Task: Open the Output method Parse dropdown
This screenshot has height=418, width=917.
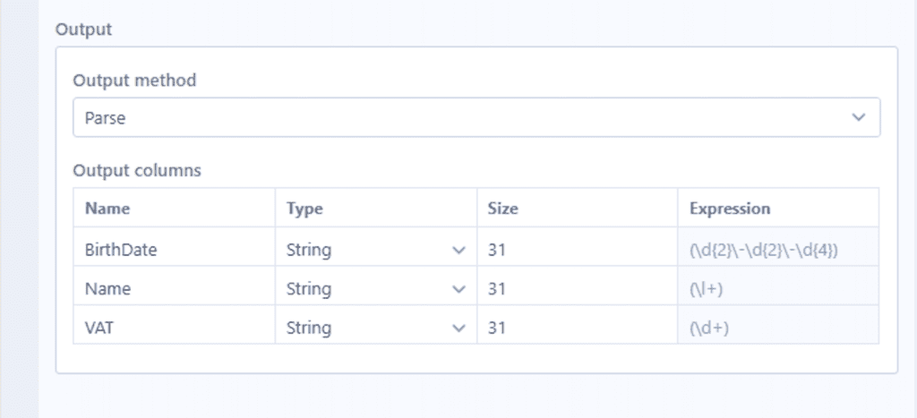Action: pos(476,118)
